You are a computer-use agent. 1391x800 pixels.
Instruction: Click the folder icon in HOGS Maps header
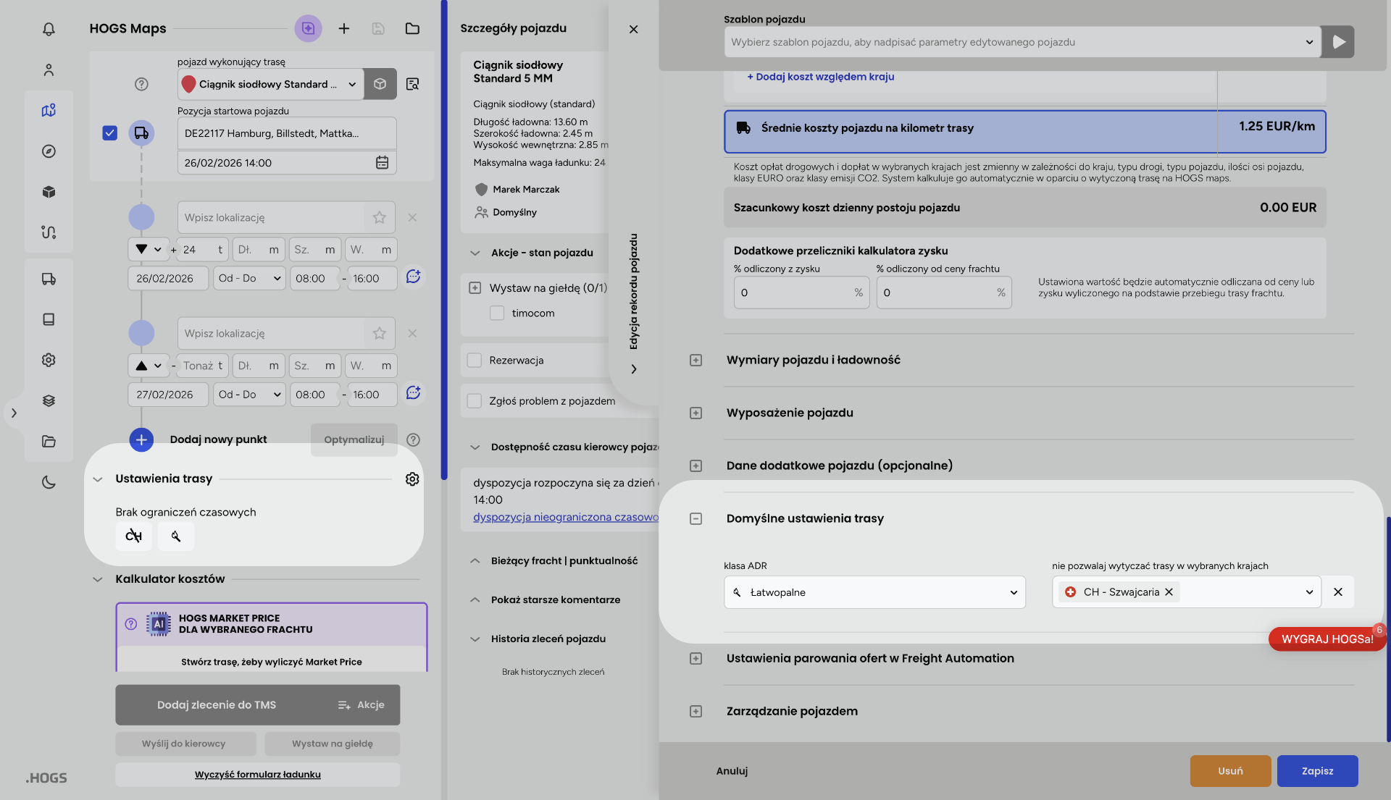pos(412,29)
